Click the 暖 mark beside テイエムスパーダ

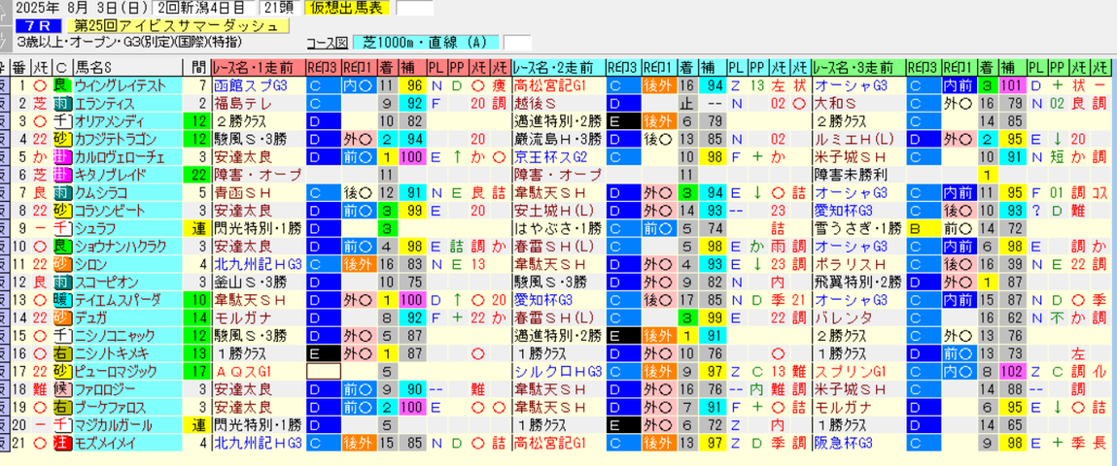(x=62, y=300)
